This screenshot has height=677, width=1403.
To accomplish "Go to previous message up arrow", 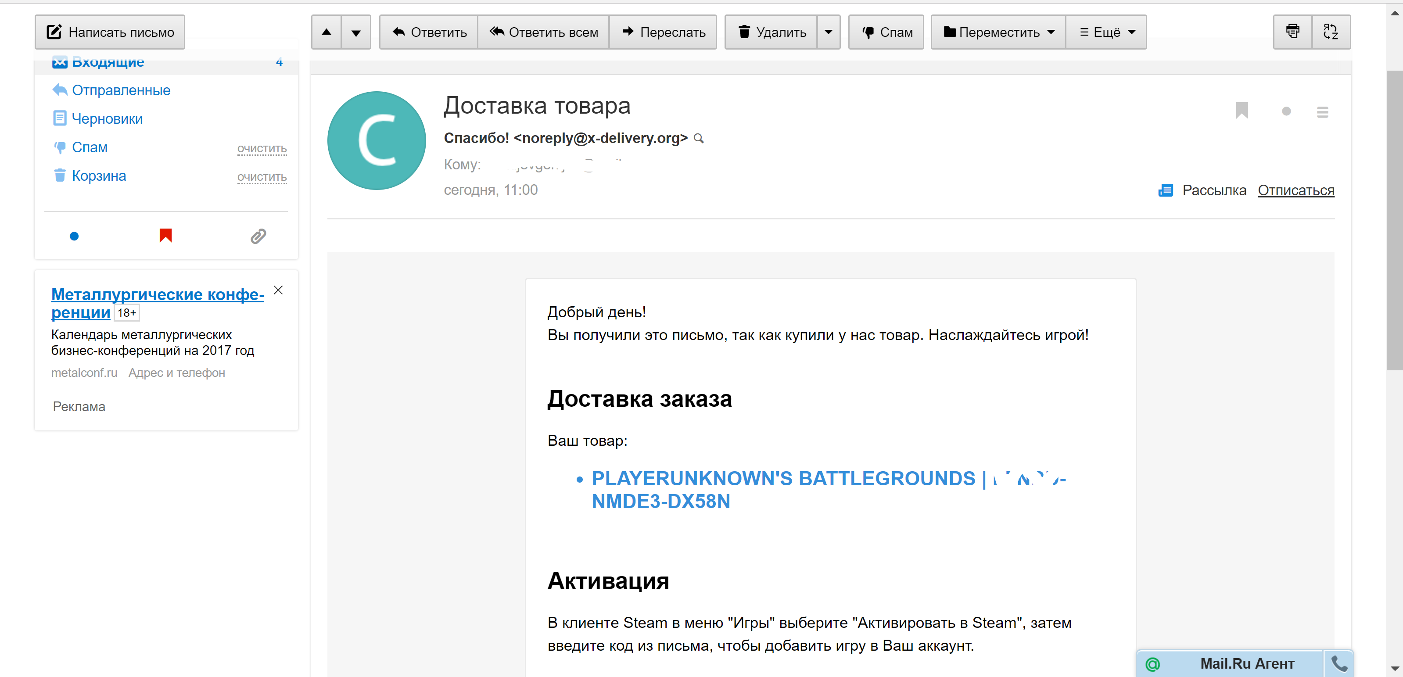I will pos(326,32).
